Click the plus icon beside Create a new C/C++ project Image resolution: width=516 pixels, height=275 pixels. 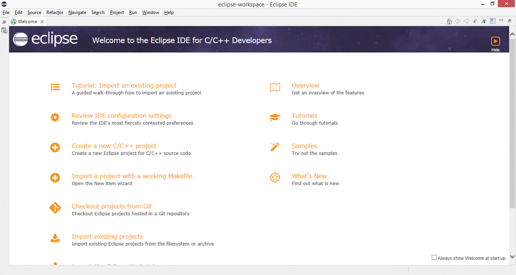pos(55,148)
